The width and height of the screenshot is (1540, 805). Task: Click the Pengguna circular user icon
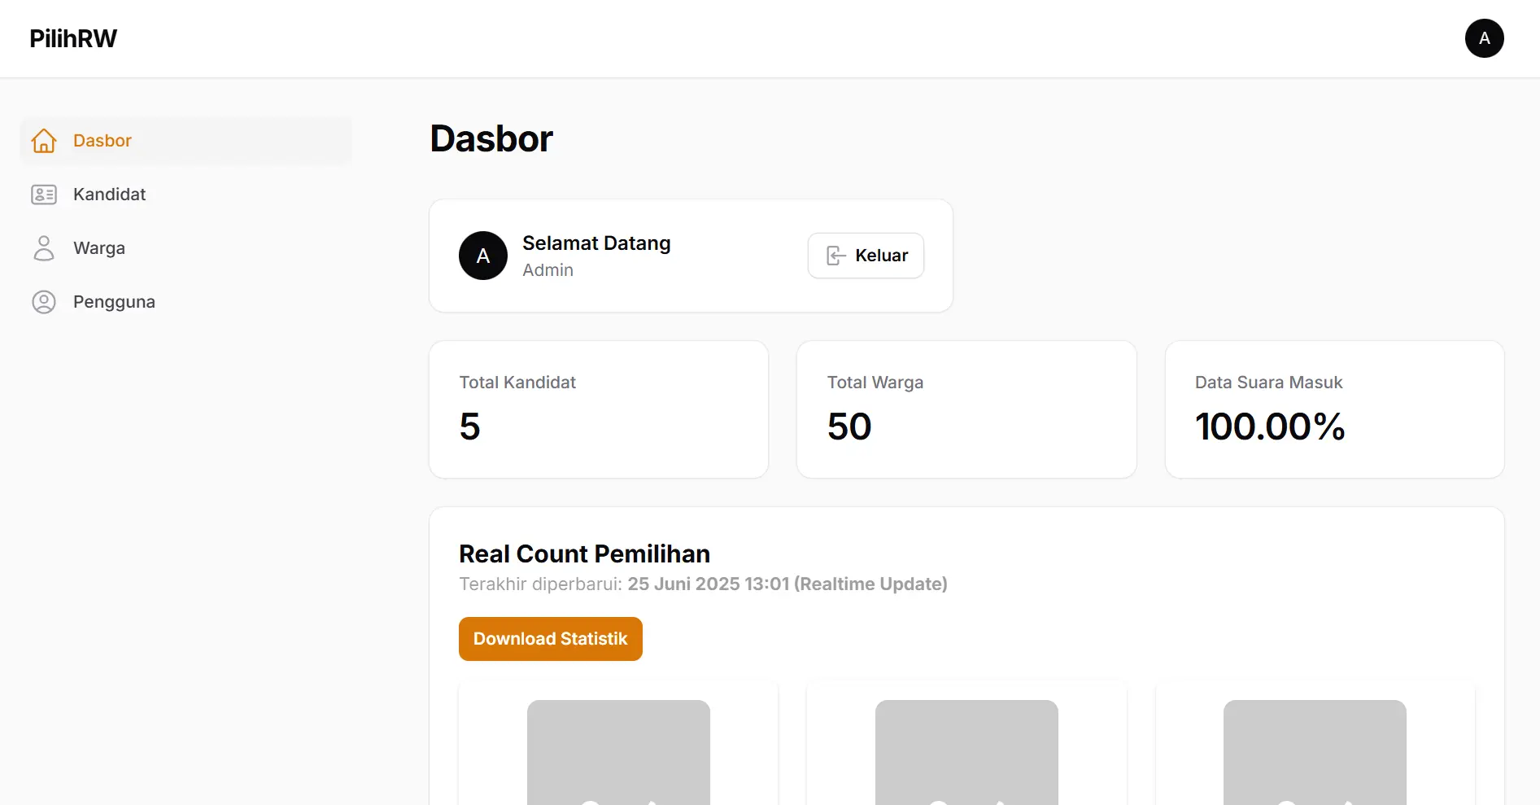click(44, 301)
